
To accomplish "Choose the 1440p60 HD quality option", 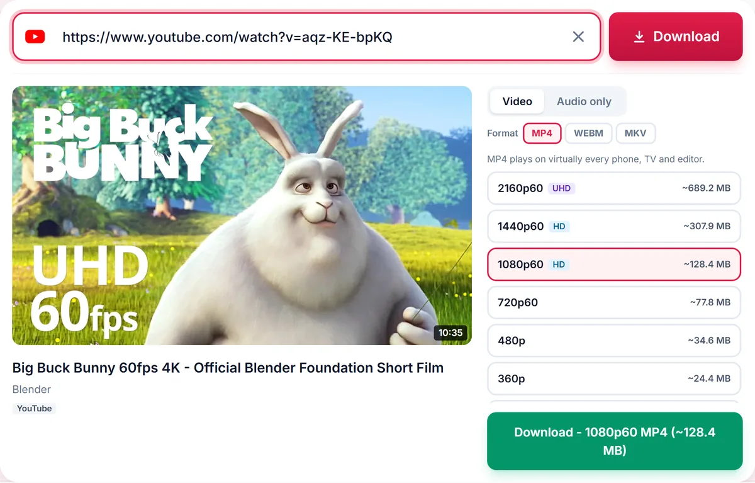I will [x=614, y=226].
